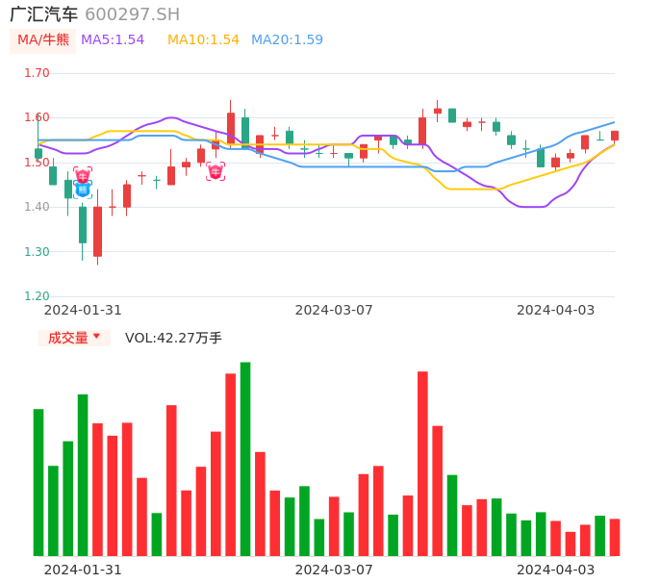Expand the 成交量 indicator dropdown
Screen dimensions: 660x583
pyautogui.click(x=74, y=338)
